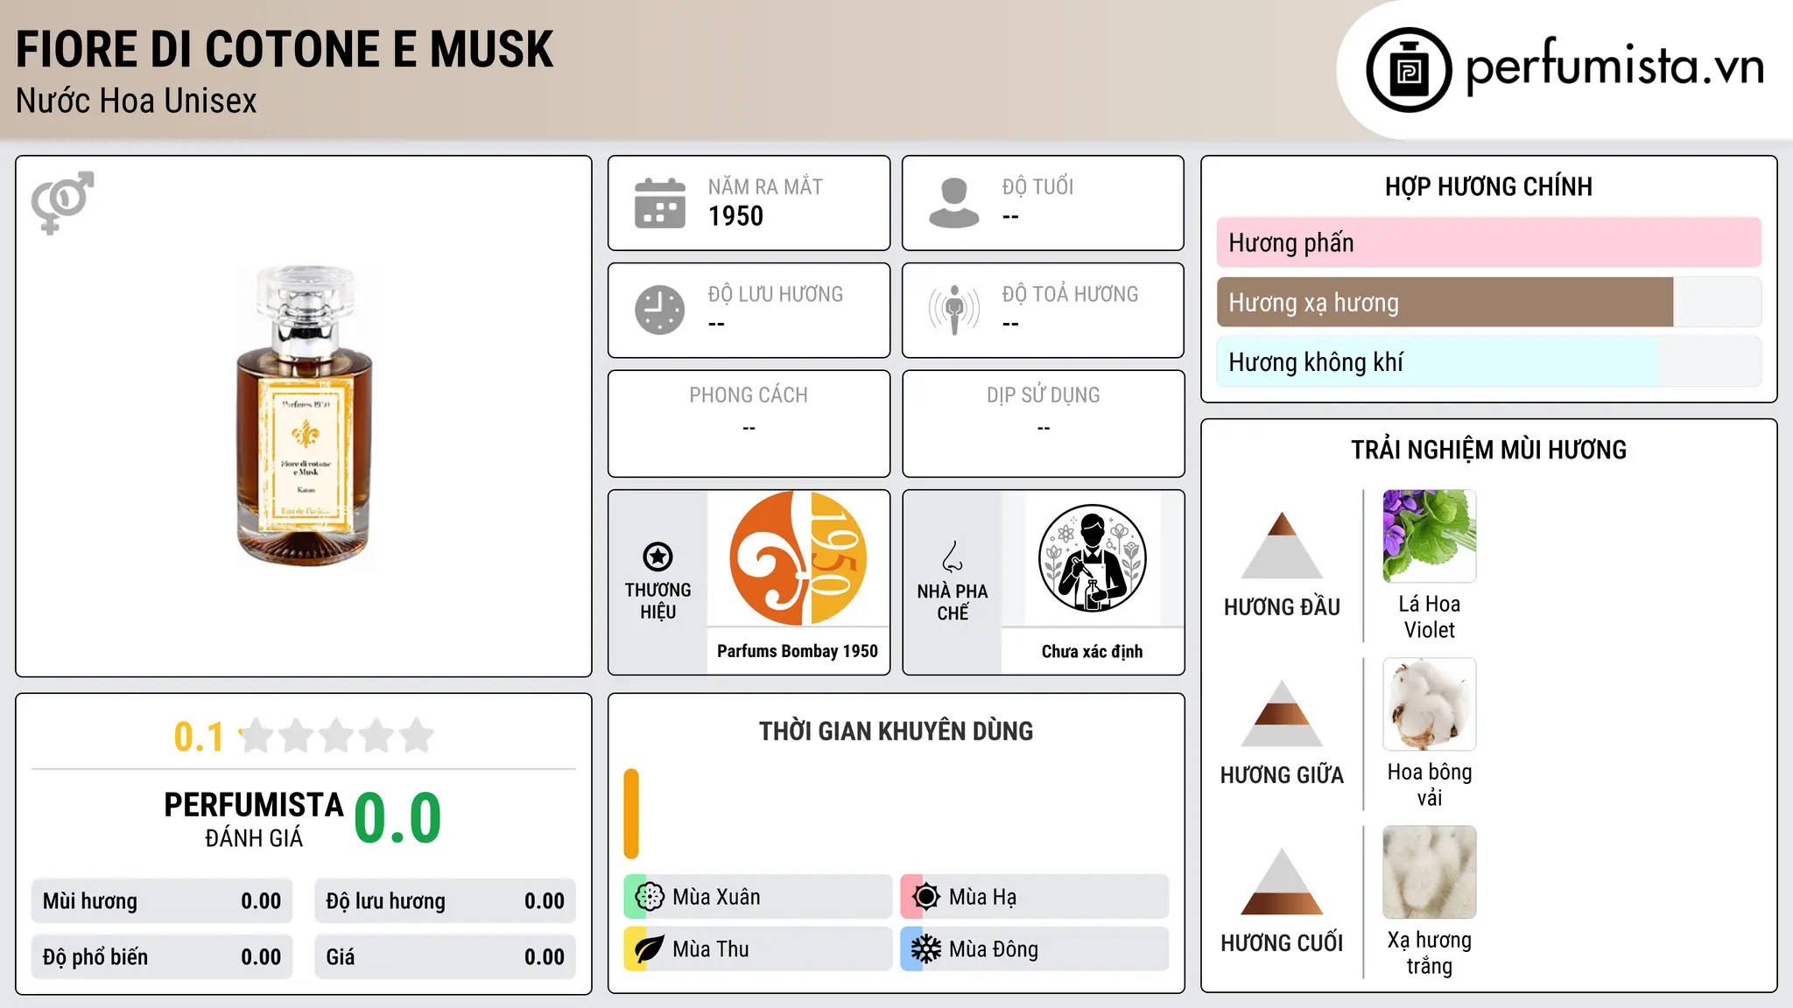Click the calendar icon beside NĂM RA MẮT
This screenshot has width=1793, height=1008.
point(660,203)
